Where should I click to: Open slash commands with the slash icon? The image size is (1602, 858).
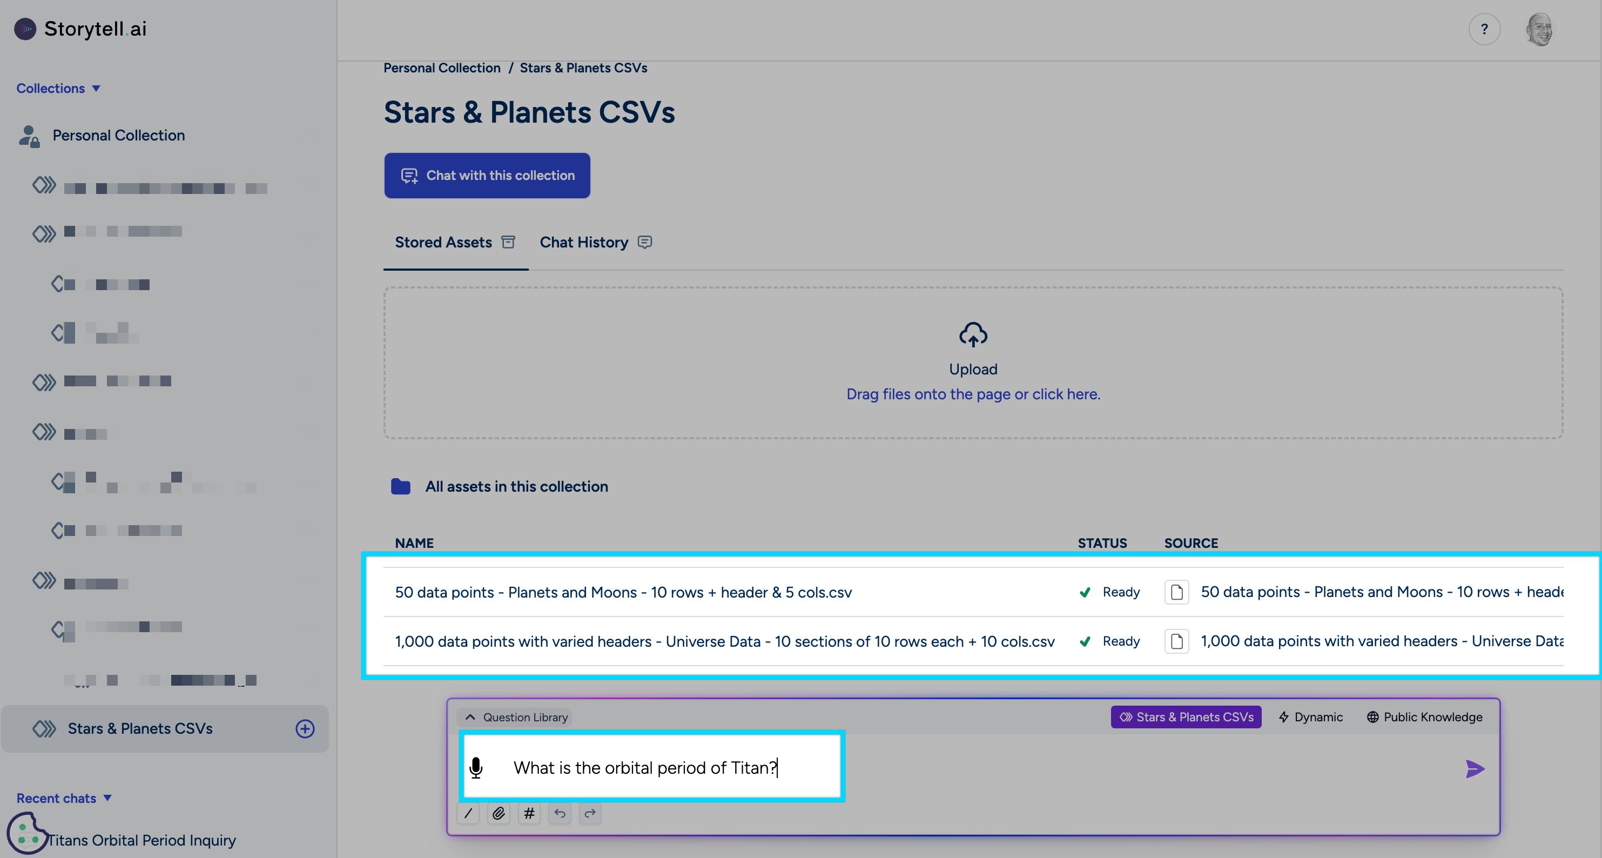(468, 813)
